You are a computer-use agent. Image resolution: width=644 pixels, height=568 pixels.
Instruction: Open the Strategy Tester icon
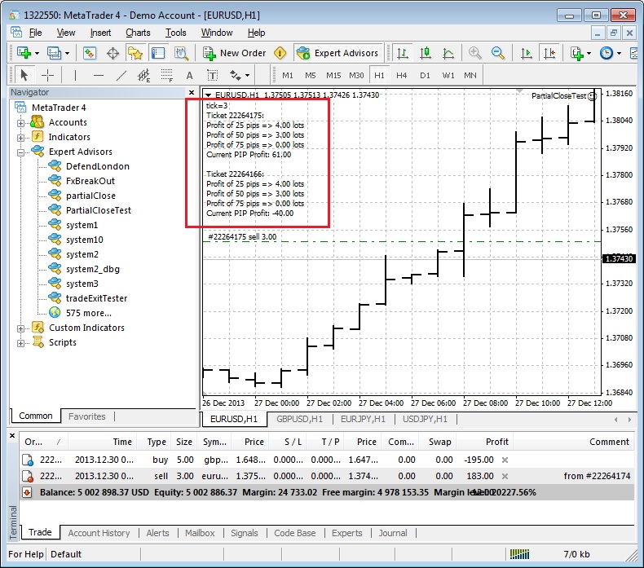tap(181, 53)
